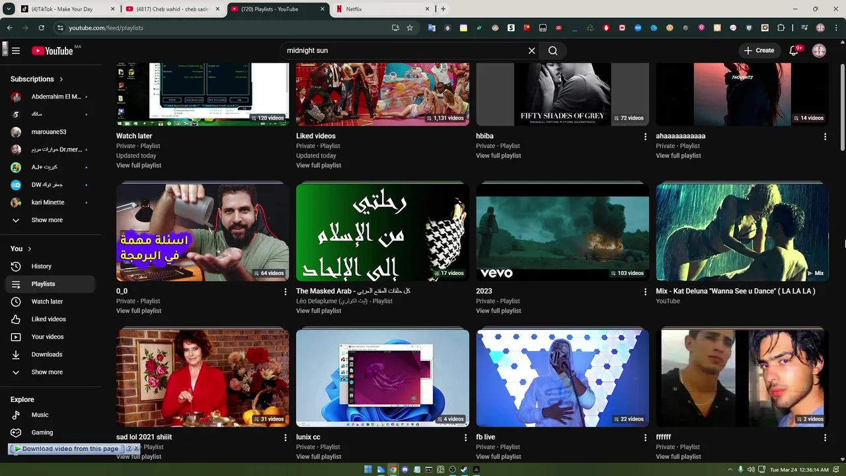Image resolution: width=846 pixels, height=476 pixels.
Task: Open the three-dot menu for lunix cc playlist
Action: (x=465, y=438)
